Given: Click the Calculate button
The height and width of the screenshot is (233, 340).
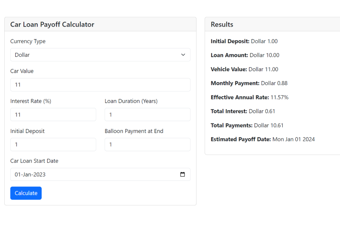Looking at the screenshot, I should point(26,193).
